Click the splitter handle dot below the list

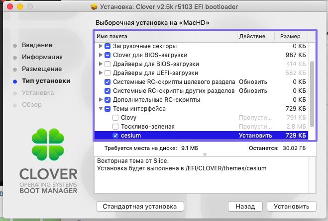pos(205,154)
